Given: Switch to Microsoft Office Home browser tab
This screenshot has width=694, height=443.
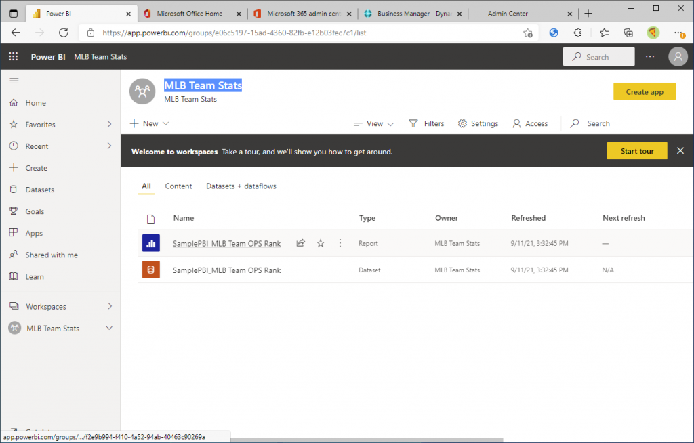Looking at the screenshot, I should pyautogui.click(x=189, y=14).
